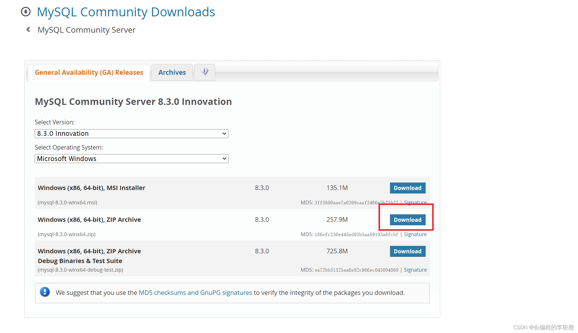Click the Debug Binaries & Test Suite text
The image size is (578, 333).
[x=80, y=261]
